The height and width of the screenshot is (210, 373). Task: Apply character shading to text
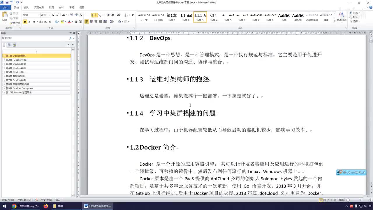click(x=76, y=22)
